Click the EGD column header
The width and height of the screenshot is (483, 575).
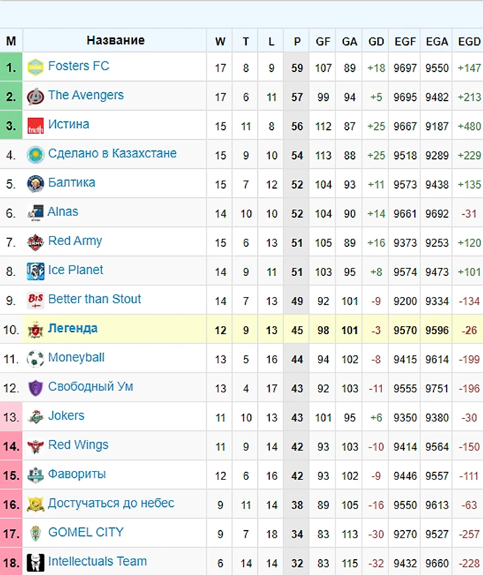pos(469,42)
